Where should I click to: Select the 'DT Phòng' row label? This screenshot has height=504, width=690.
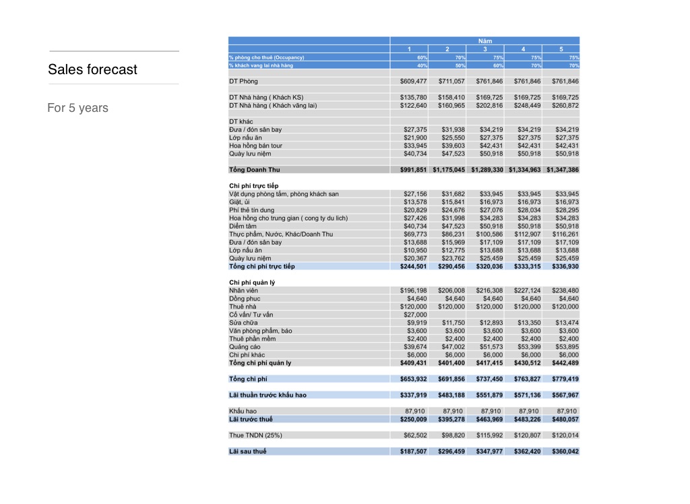(243, 82)
